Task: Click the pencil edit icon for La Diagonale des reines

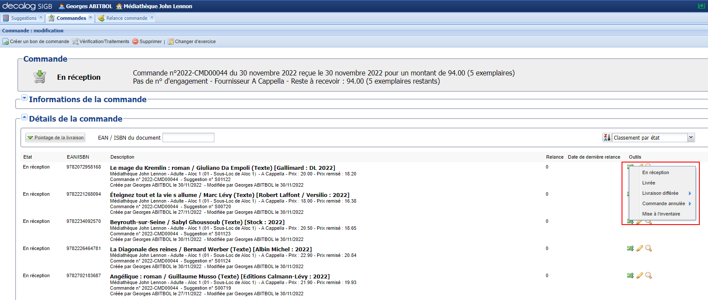Action: click(x=640, y=248)
